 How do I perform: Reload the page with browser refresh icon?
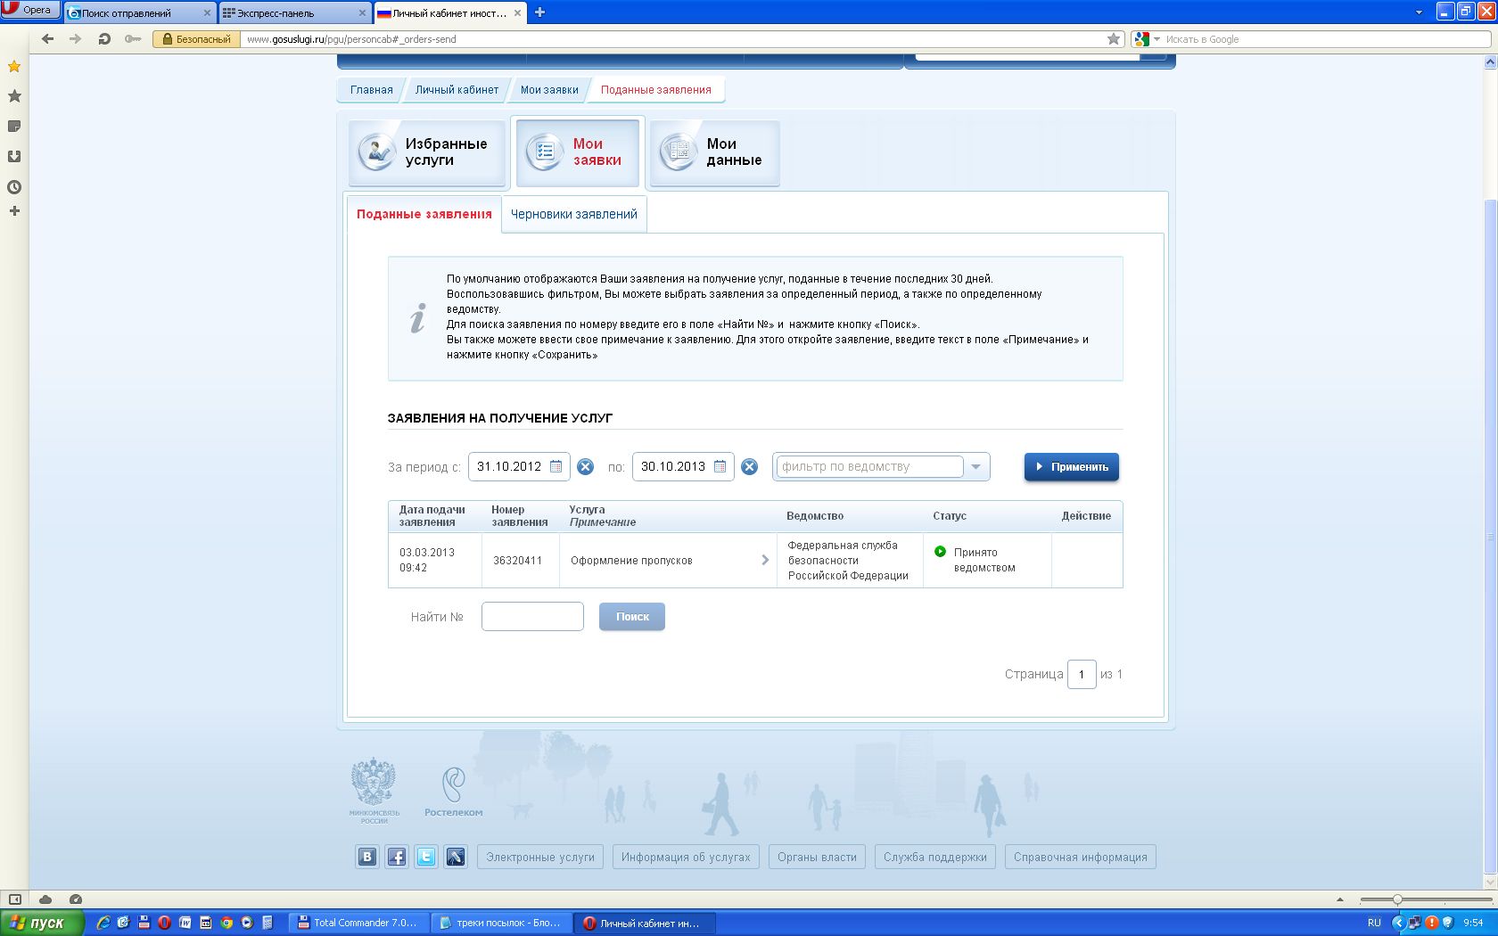pos(104,39)
